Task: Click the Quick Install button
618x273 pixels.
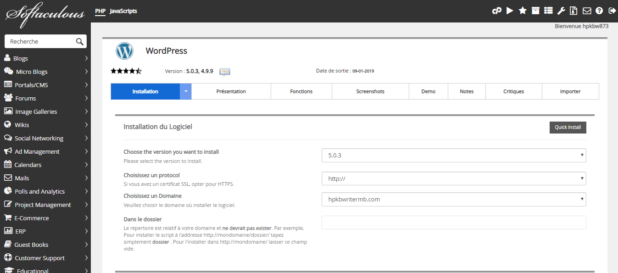Action: (568, 127)
